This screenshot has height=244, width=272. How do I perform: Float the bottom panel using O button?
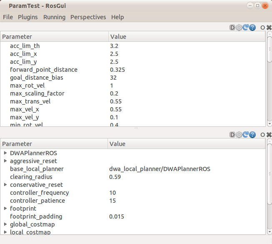pyautogui.click(x=262, y=135)
